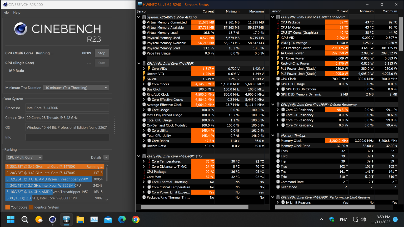Select the Intel Core i9-9880H ranking row
Viewport: 404px width, 227px height.
pyautogui.click(x=55, y=198)
